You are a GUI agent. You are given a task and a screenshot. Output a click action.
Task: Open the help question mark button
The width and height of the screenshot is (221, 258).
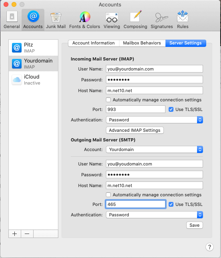tap(209, 247)
